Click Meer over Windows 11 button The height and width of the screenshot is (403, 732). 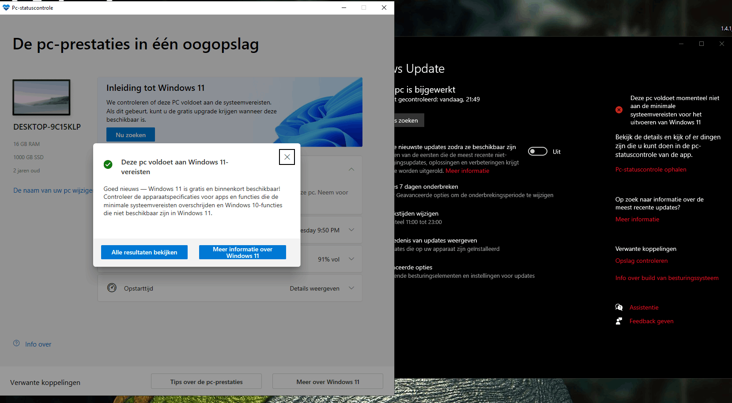click(x=328, y=382)
